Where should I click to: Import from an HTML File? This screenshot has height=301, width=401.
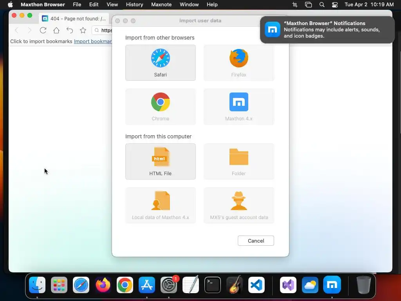[x=160, y=161]
